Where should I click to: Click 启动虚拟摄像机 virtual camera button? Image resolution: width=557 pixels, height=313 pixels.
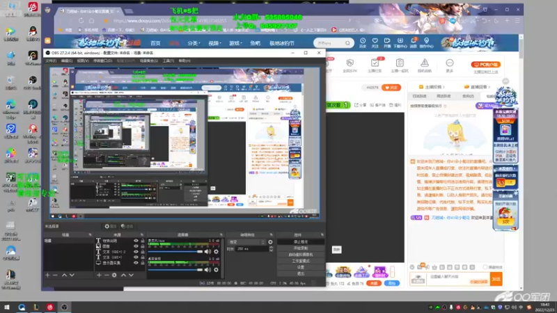[x=301, y=255]
